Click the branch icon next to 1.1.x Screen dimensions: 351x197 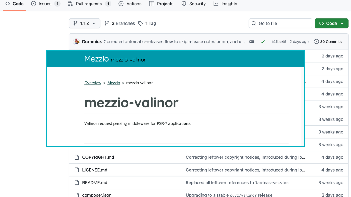tap(75, 23)
